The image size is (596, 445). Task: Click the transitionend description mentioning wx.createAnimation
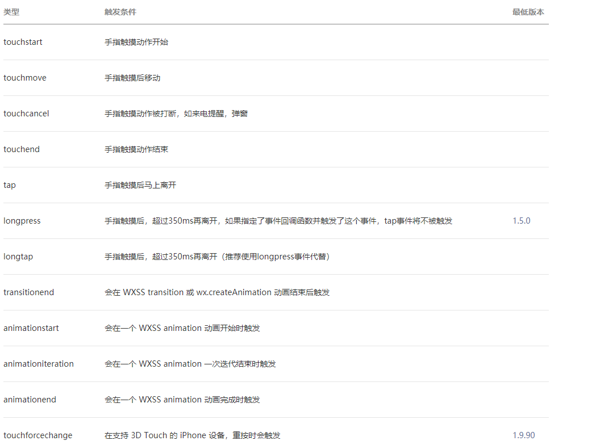[217, 292]
